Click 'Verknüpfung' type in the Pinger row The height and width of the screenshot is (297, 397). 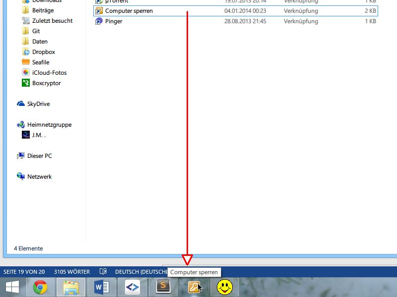(301, 21)
